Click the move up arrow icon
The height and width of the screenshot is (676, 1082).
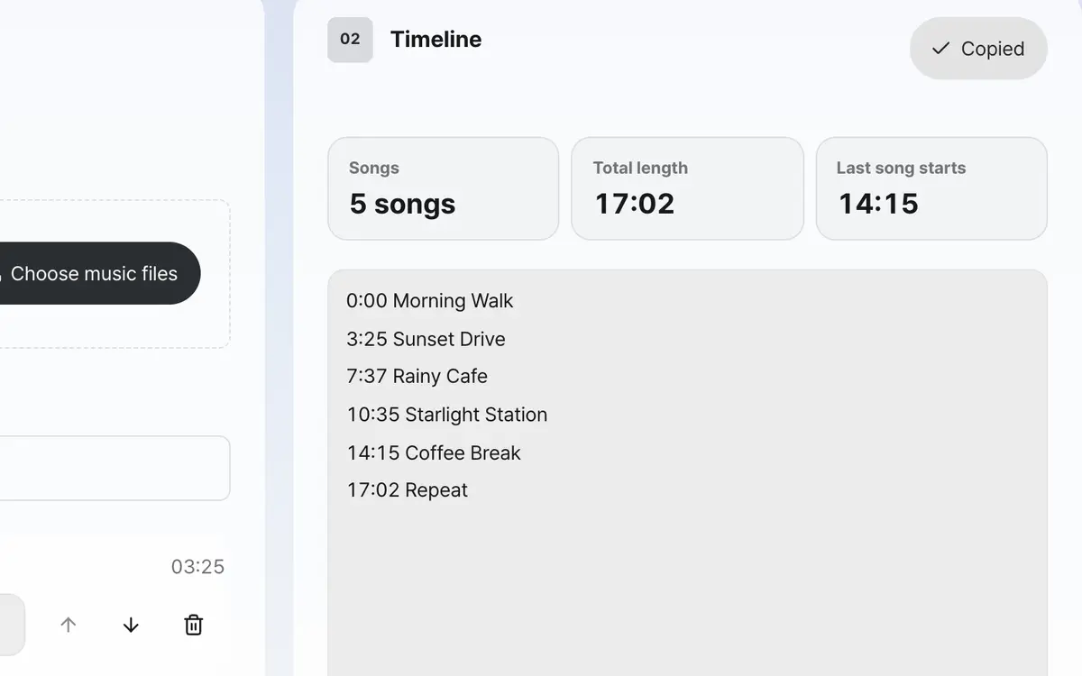[69, 625]
